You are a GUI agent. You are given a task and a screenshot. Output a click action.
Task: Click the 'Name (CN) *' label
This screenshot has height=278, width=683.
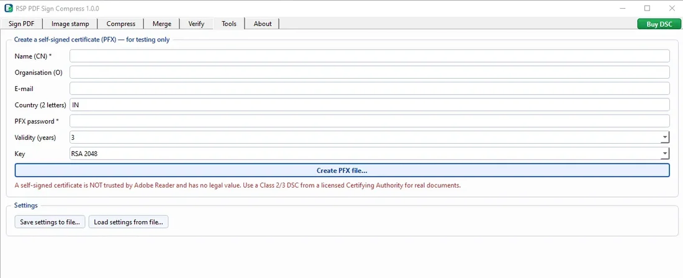pos(33,56)
